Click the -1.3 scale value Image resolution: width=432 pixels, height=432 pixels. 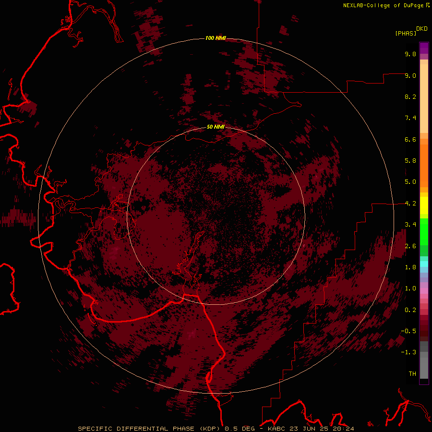(408, 352)
